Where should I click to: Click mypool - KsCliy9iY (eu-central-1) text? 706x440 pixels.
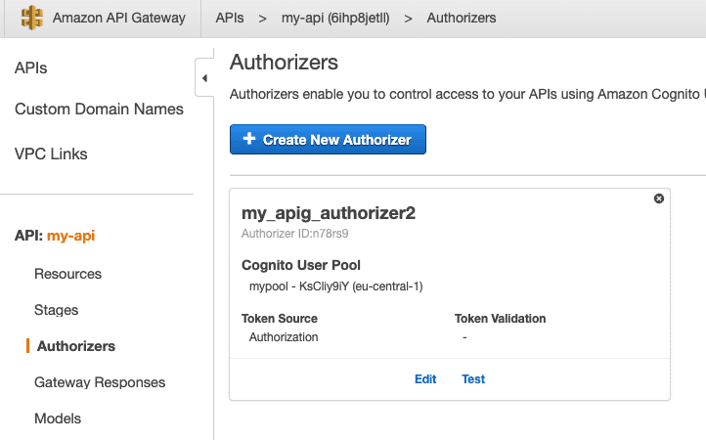336,286
